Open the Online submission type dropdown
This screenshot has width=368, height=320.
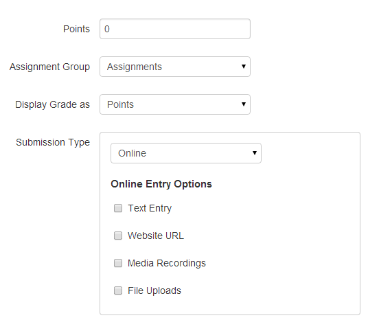coord(186,153)
